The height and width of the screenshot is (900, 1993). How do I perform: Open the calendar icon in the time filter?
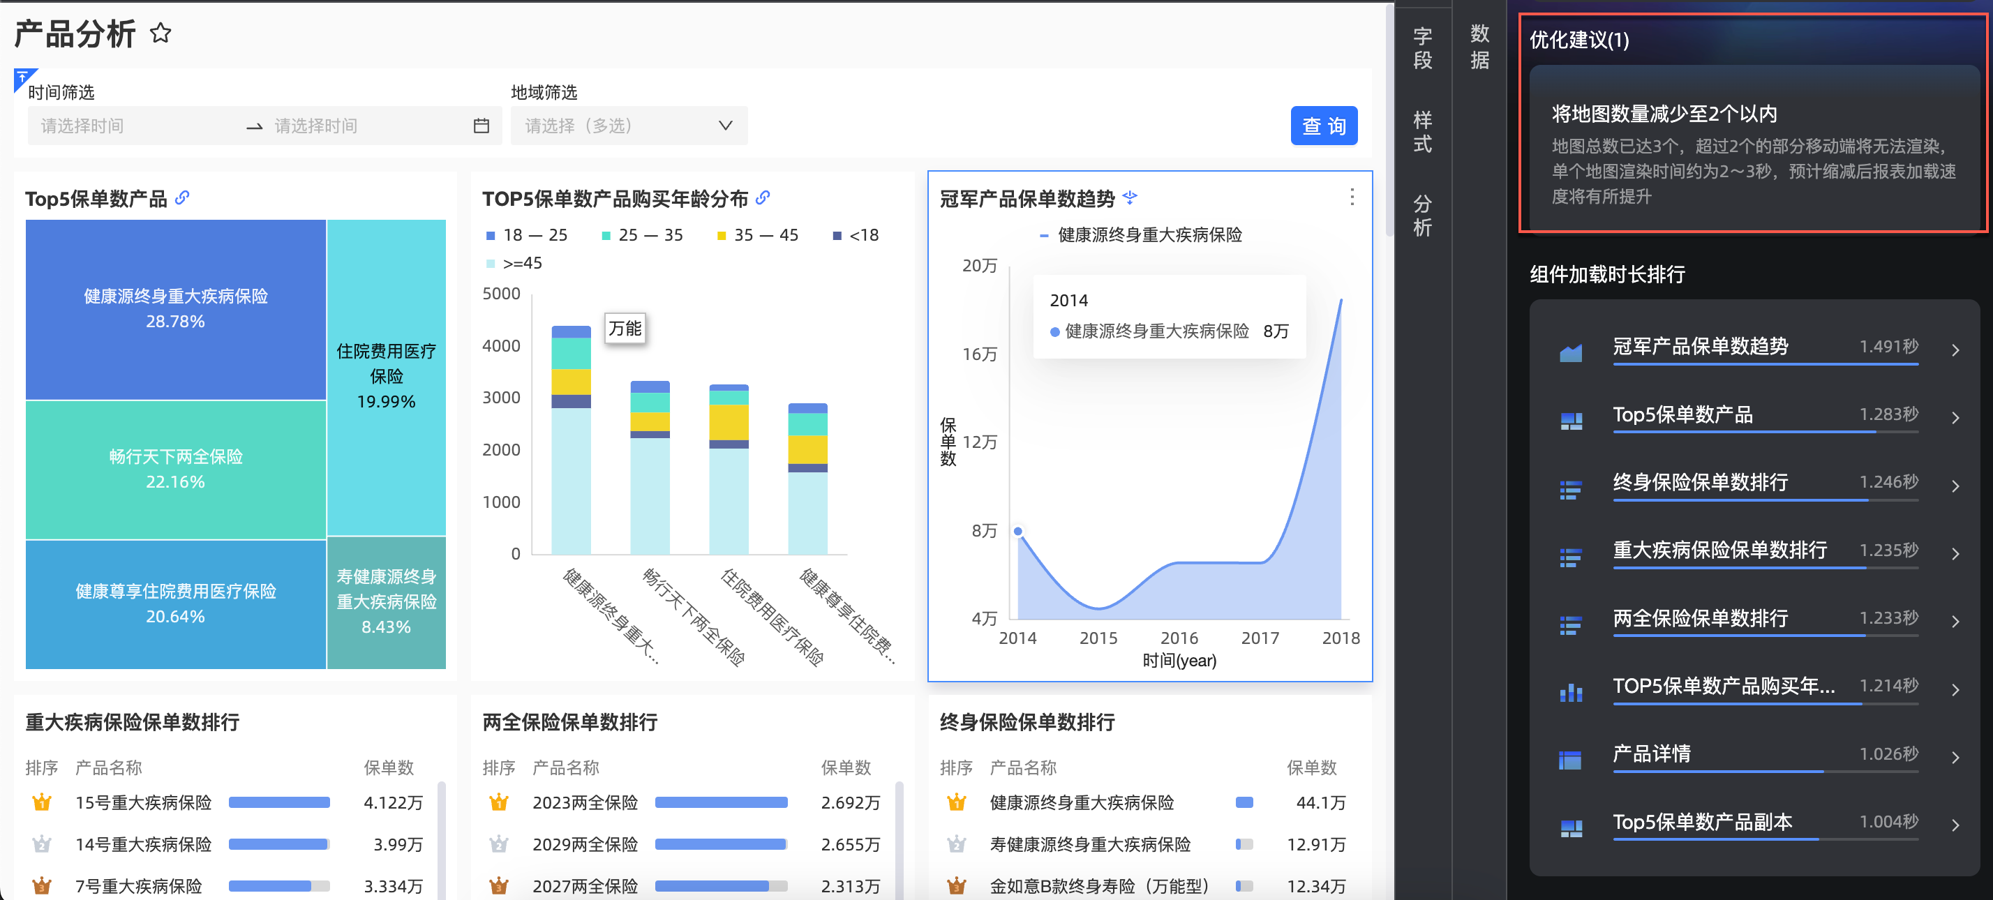(482, 126)
